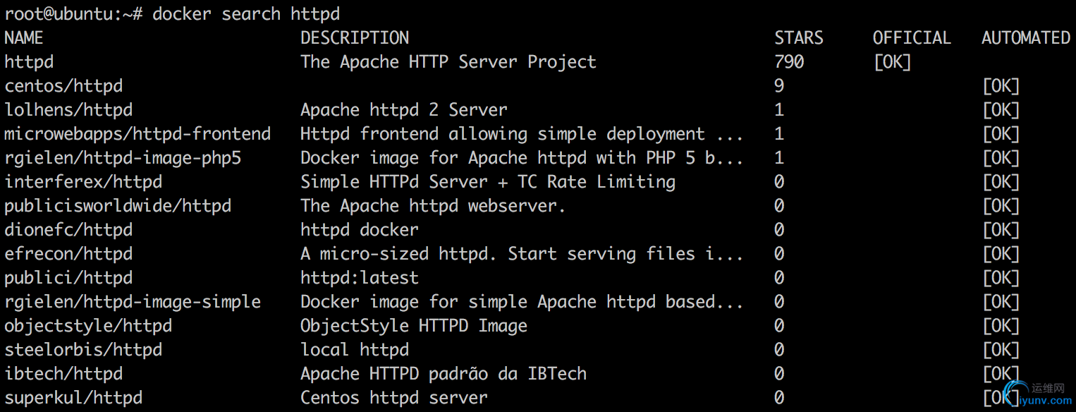Viewport: 1076px width, 412px height.
Task: Click rgielen/httpd-image-php5 repository name
Action: coord(123,158)
